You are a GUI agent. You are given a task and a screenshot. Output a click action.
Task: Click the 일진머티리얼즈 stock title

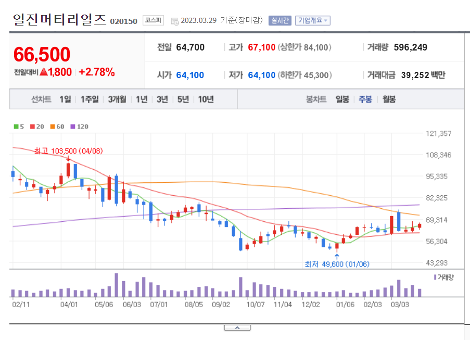60,19
